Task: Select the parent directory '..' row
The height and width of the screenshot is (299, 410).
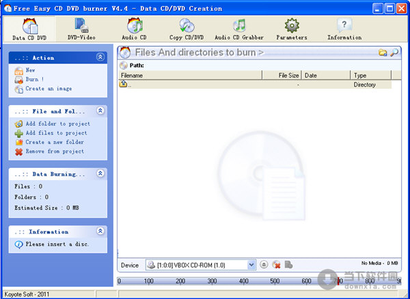Action: click(x=255, y=85)
